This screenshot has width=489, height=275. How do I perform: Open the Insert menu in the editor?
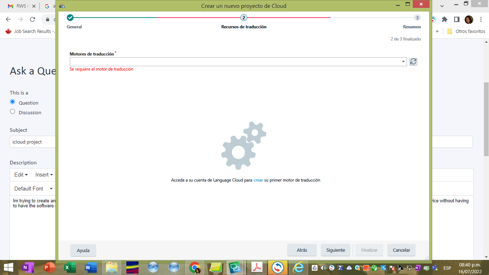pyautogui.click(x=43, y=175)
